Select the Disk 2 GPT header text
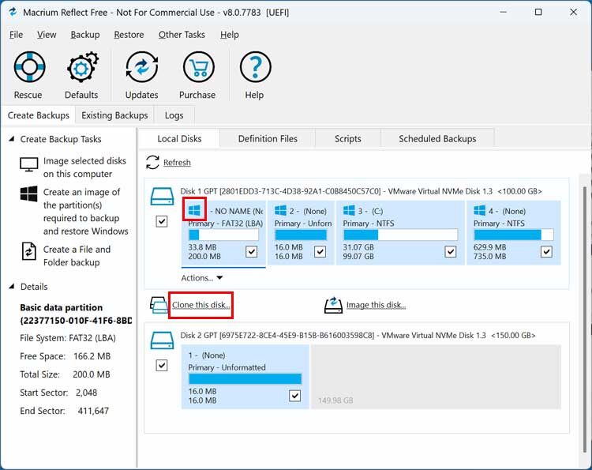 point(358,336)
